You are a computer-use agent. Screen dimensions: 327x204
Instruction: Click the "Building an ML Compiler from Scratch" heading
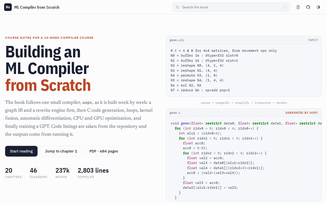[48, 69]
